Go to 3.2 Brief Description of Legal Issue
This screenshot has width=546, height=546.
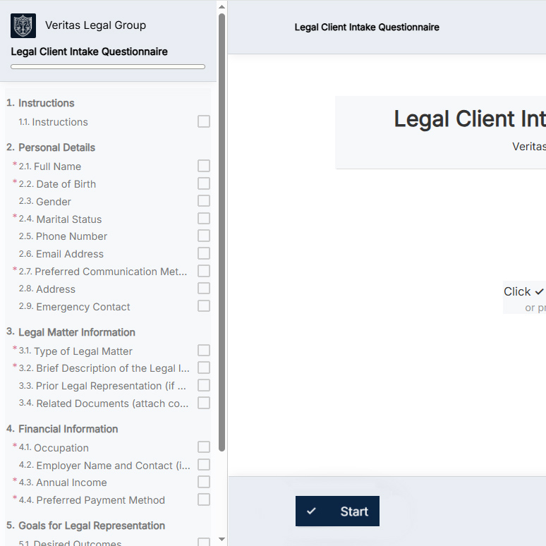coord(104,368)
